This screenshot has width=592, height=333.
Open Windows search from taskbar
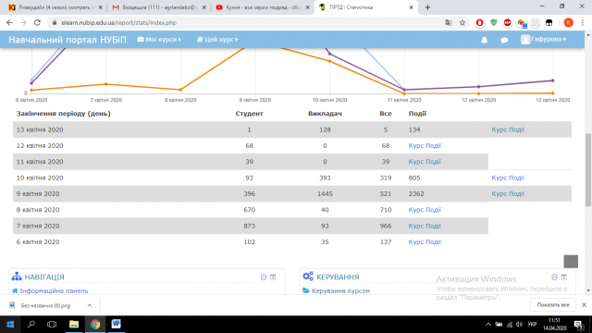(31, 325)
